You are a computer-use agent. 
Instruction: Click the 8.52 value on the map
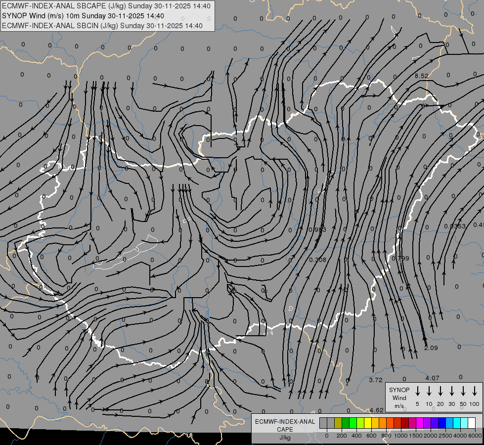tap(422, 76)
